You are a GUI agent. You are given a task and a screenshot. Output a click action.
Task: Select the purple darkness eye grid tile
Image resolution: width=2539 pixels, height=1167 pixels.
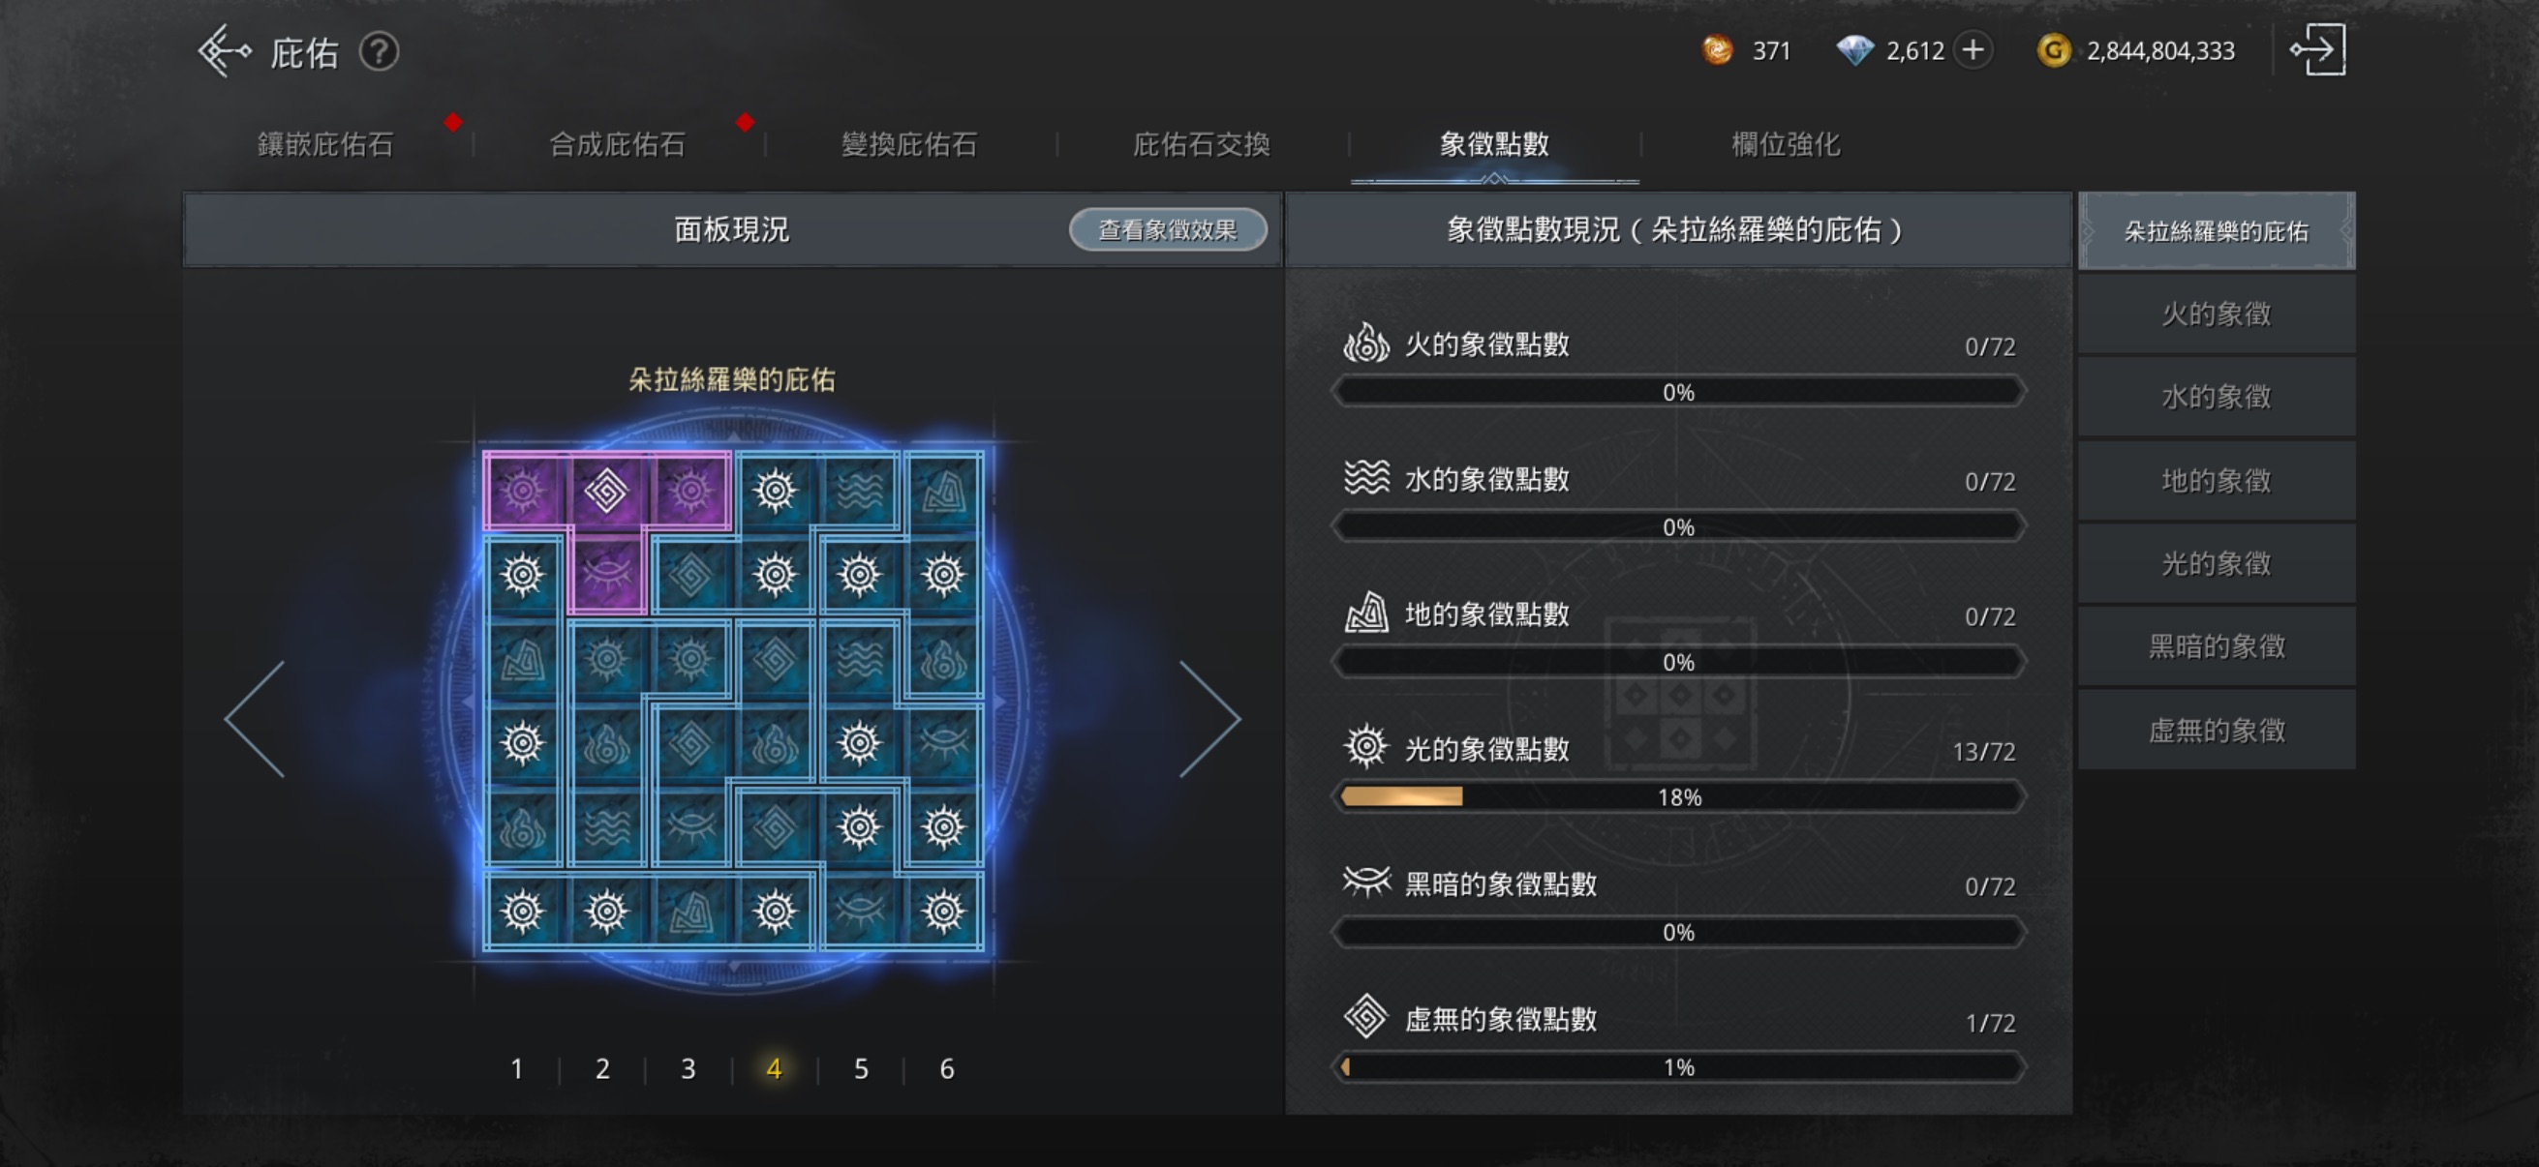pos(606,573)
